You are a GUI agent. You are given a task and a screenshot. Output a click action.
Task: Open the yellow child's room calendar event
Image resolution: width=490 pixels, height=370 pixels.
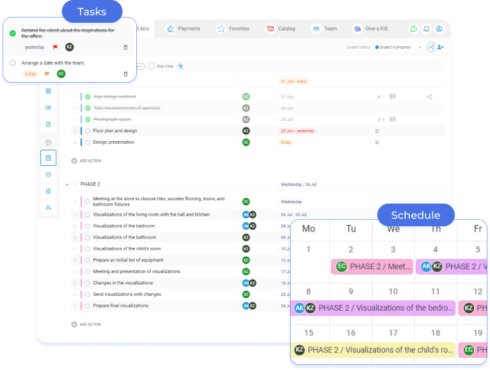tap(373, 350)
